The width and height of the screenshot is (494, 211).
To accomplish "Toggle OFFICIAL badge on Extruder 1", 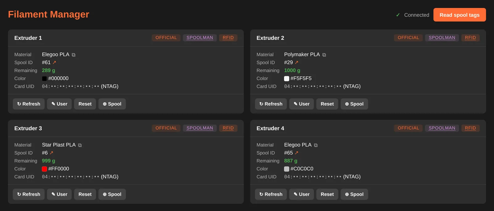I will [166, 38].
